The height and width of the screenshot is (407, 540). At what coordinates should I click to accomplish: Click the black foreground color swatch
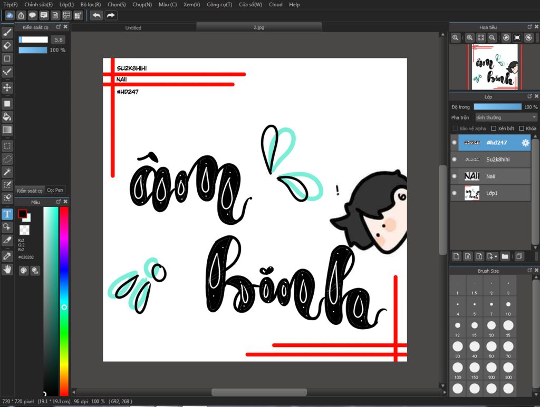pos(22,214)
